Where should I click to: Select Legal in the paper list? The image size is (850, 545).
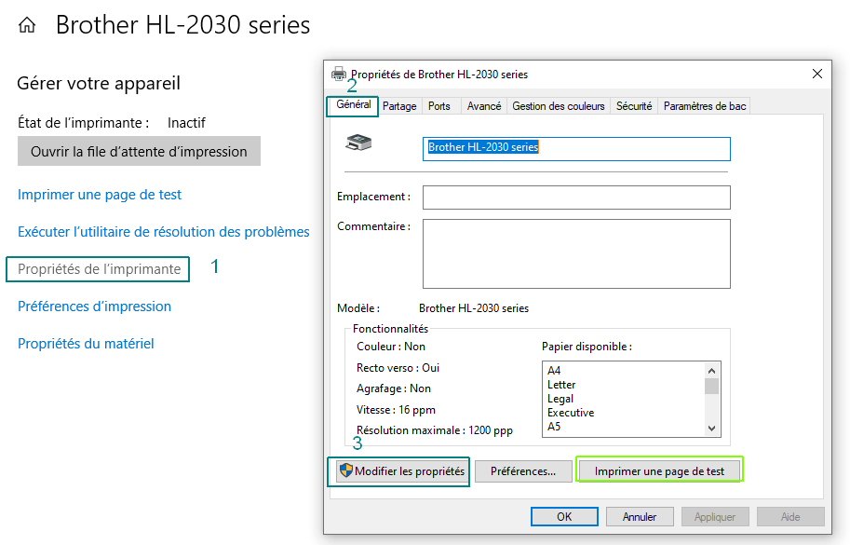[x=560, y=399]
